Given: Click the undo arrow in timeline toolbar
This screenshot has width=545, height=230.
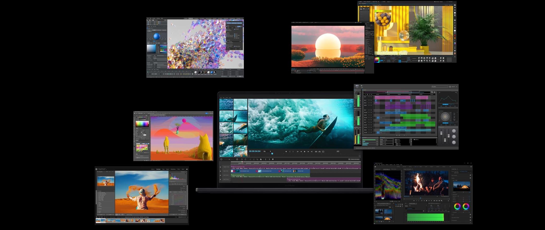Looking at the screenshot, I should [x=242, y=159].
